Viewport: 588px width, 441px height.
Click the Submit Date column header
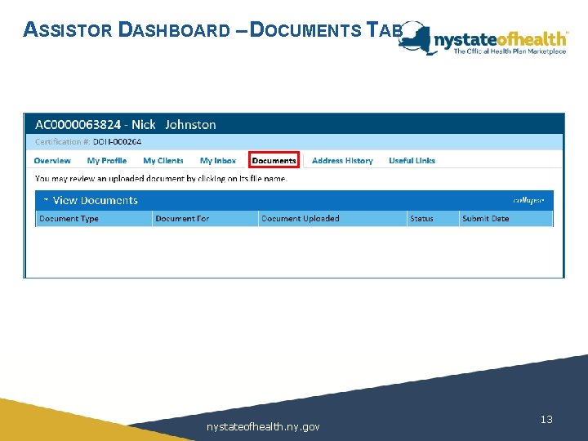[506, 219]
